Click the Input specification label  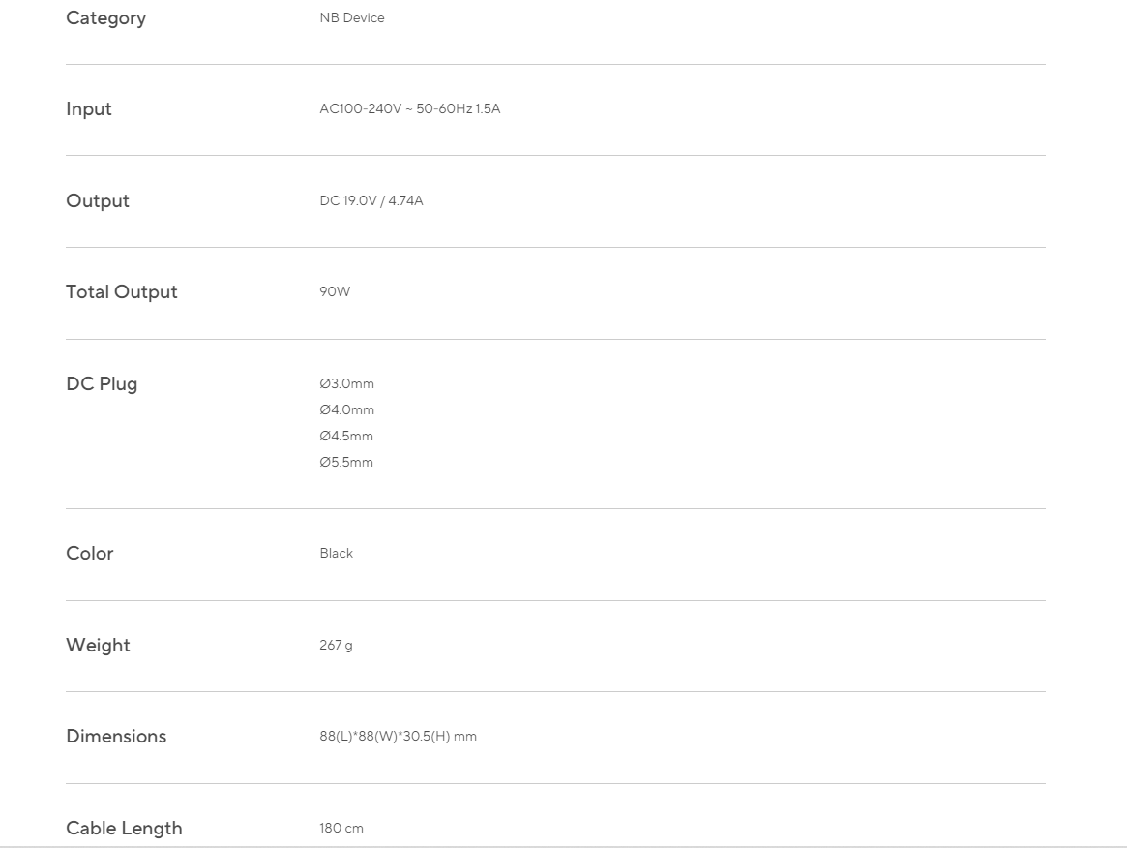click(x=89, y=109)
